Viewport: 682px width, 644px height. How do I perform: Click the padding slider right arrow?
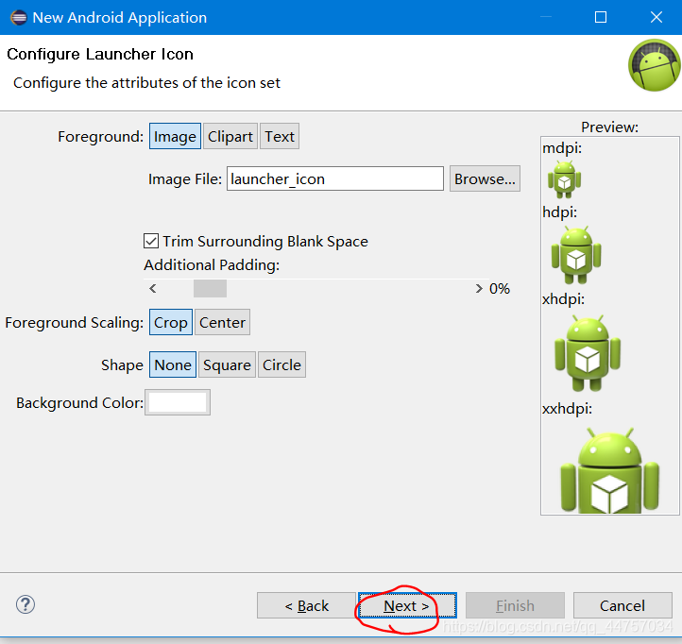coord(479,288)
